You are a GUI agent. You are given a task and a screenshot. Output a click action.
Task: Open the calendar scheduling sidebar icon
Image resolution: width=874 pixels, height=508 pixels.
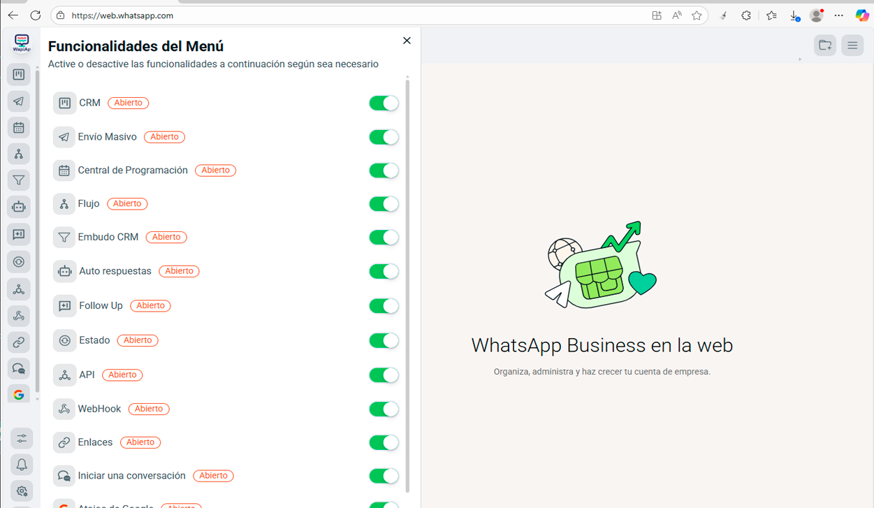click(19, 128)
